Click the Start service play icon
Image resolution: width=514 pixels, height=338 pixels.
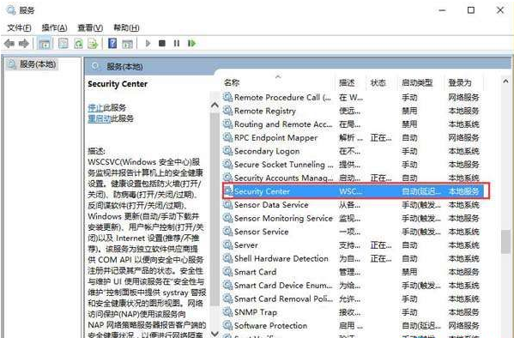click(148, 43)
